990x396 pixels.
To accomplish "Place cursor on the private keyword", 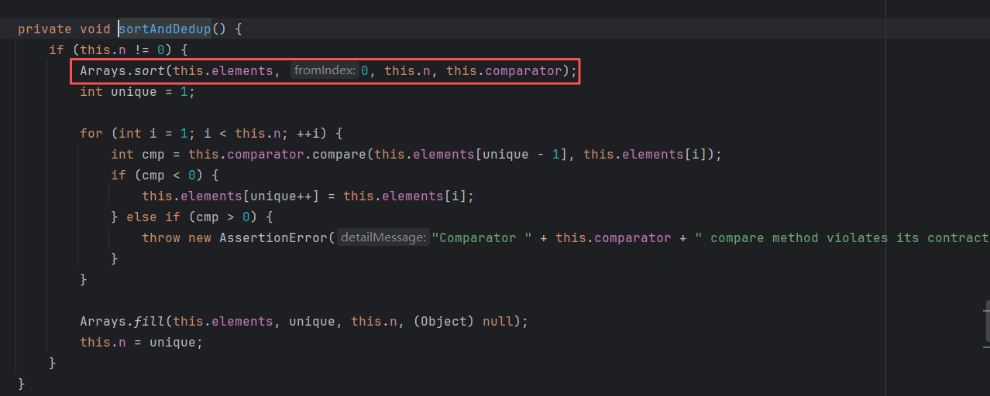I will (x=44, y=29).
